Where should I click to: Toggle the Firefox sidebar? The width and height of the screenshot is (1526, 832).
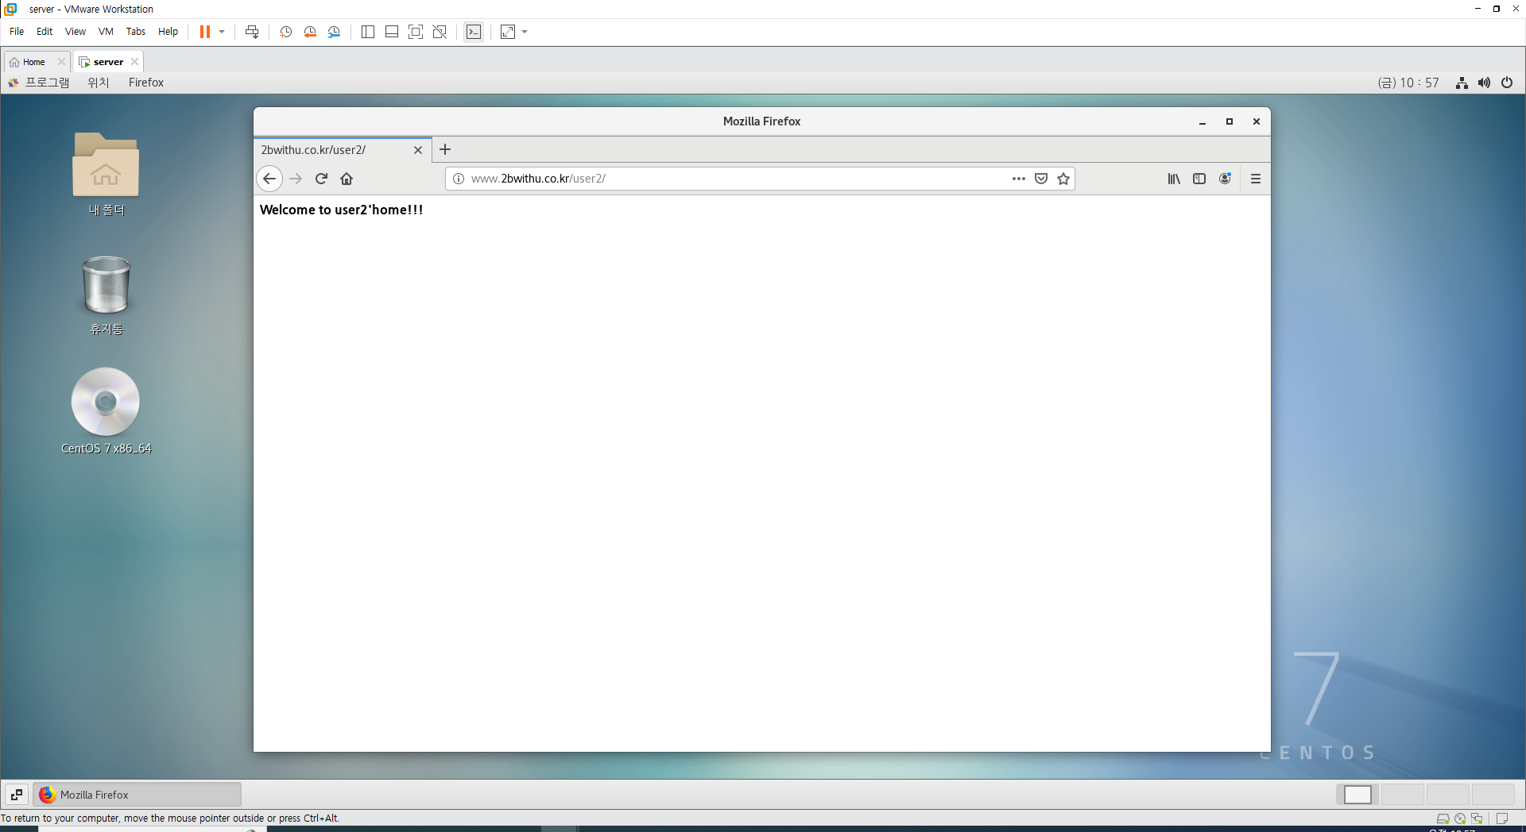click(1199, 179)
